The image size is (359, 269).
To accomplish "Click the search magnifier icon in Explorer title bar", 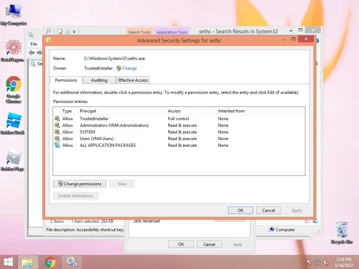I will [x=48, y=31].
